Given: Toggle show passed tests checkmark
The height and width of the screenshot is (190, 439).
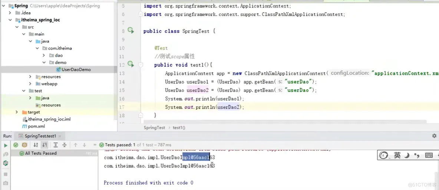Looking at the screenshot, I should pyautogui.click(x=16, y=145).
